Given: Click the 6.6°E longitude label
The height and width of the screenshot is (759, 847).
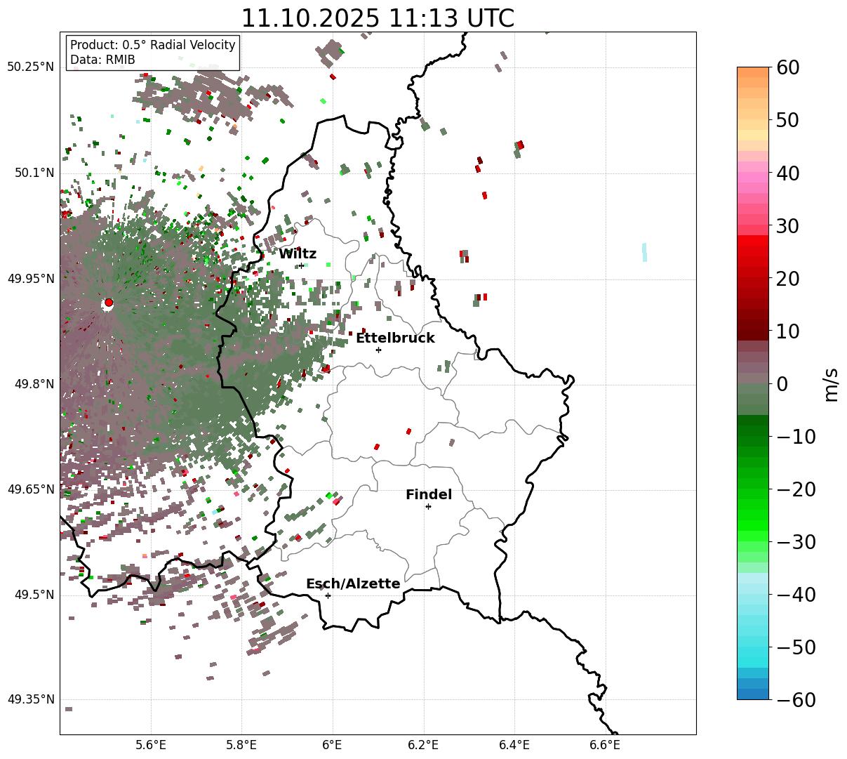Looking at the screenshot, I should coord(605,745).
